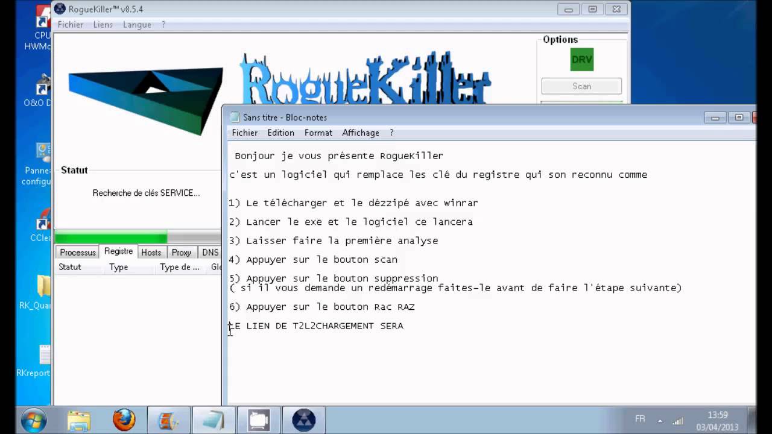This screenshot has height=434, width=772.
Task: Click the line 'Bonjour je vous présente RogueKiller'
Action: coord(339,156)
